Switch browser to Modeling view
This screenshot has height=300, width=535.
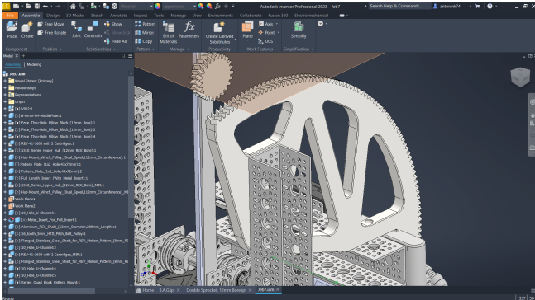pos(34,64)
